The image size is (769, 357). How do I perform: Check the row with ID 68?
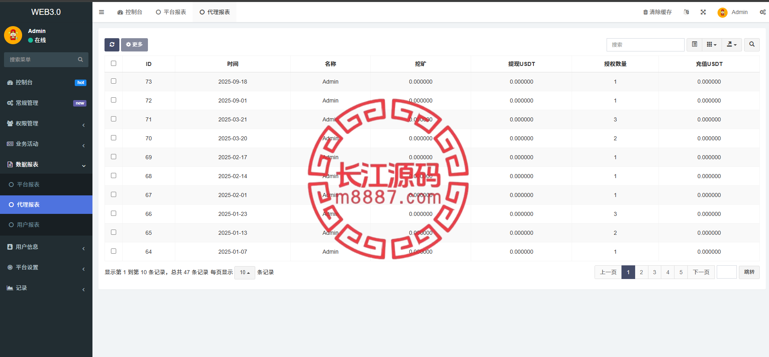pyautogui.click(x=113, y=176)
